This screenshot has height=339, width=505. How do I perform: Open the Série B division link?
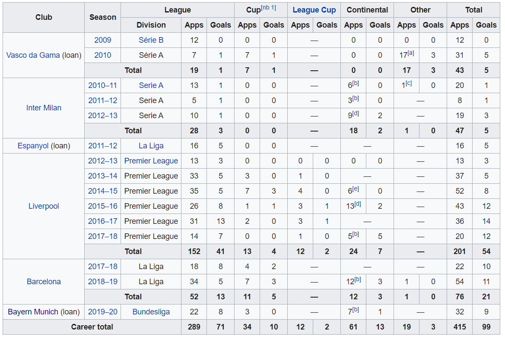(151, 40)
